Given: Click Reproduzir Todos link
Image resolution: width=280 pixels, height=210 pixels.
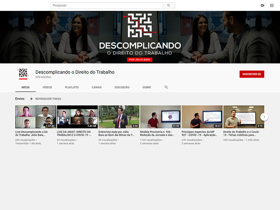Looking at the screenshot, I should pyautogui.click(x=48, y=99).
